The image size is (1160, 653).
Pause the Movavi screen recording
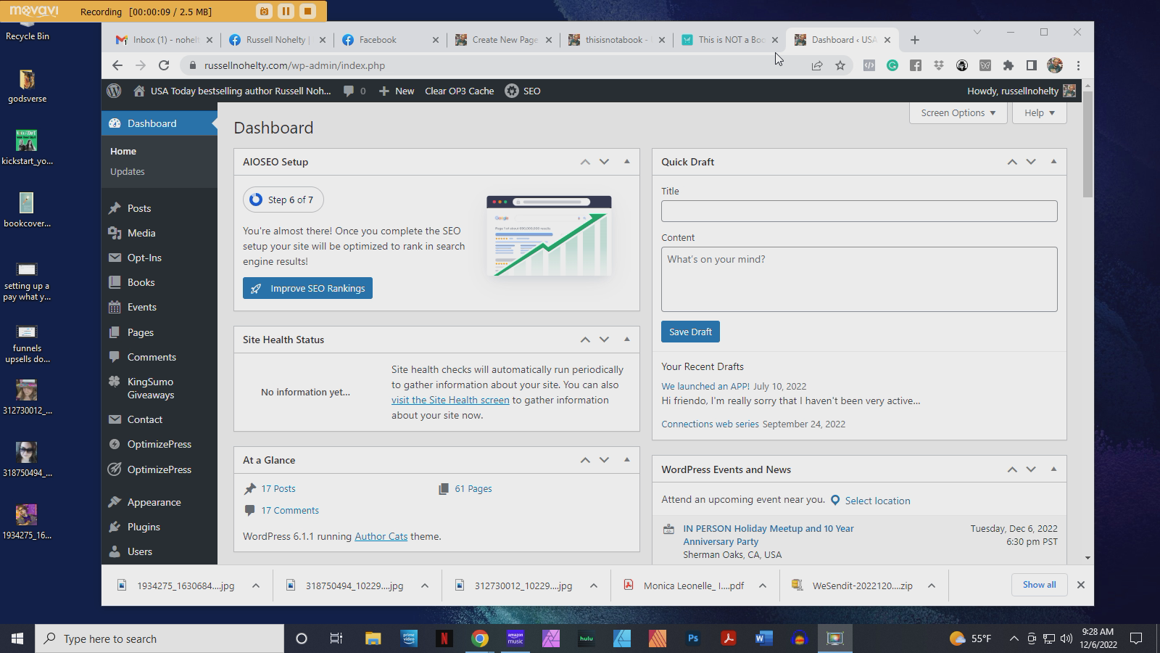(x=286, y=11)
